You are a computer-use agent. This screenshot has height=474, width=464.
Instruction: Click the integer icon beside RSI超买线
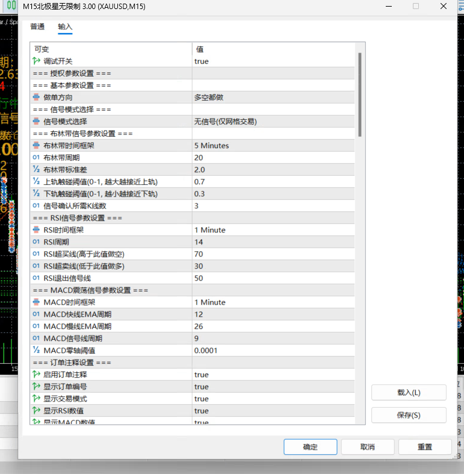point(36,254)
